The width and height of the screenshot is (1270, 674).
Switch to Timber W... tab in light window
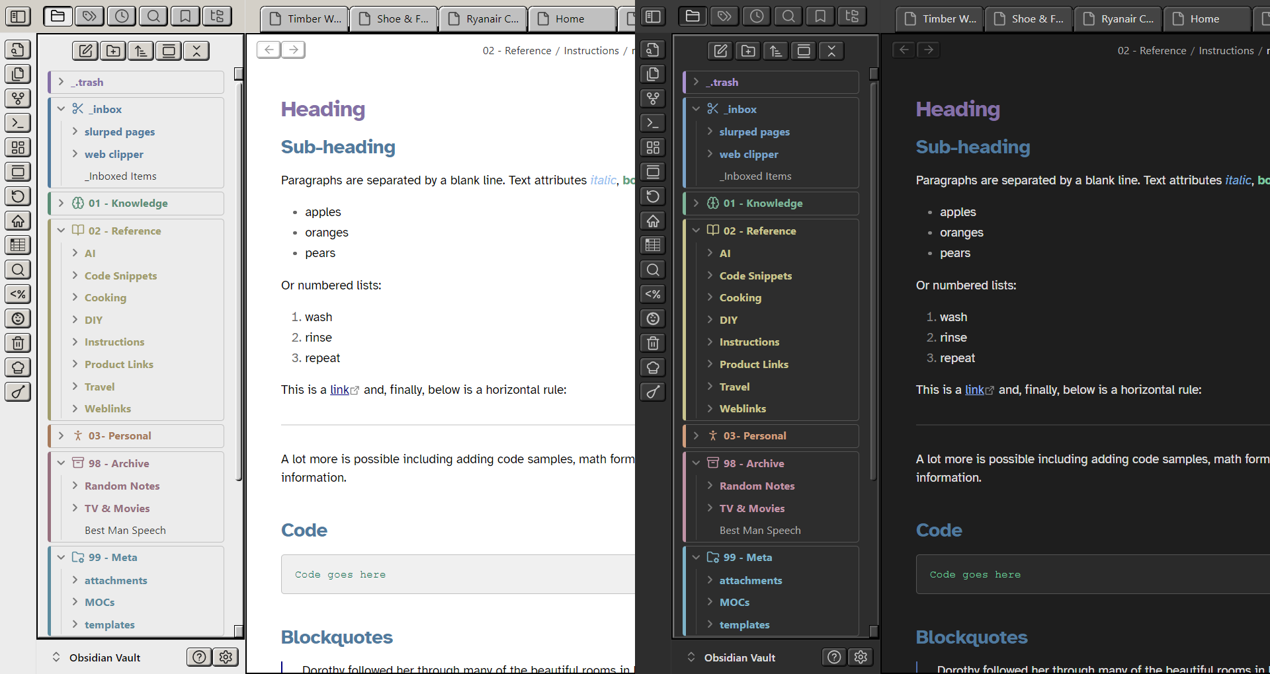(304, 19)
